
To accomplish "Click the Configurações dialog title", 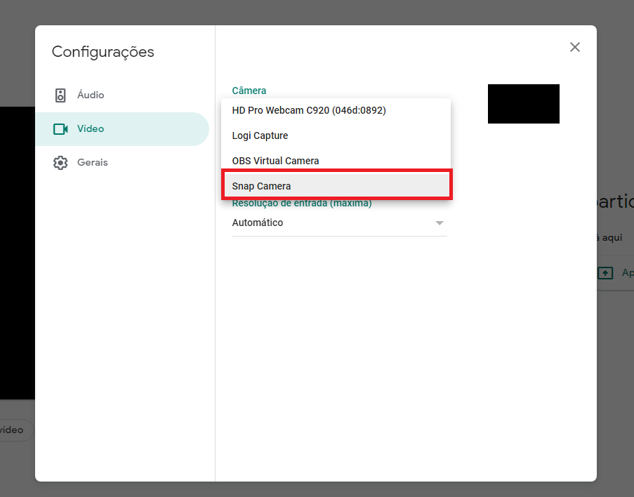I will (x=103, y=52).
